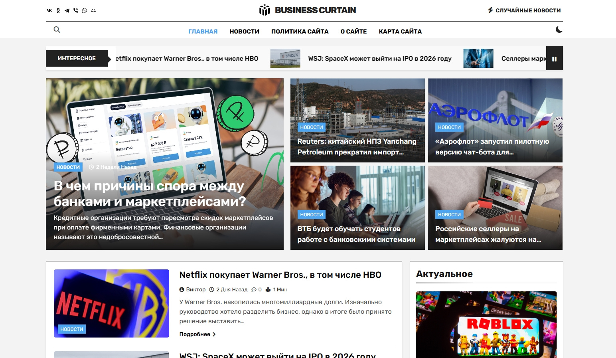Open the Новости menu item

tap(245, 32)
